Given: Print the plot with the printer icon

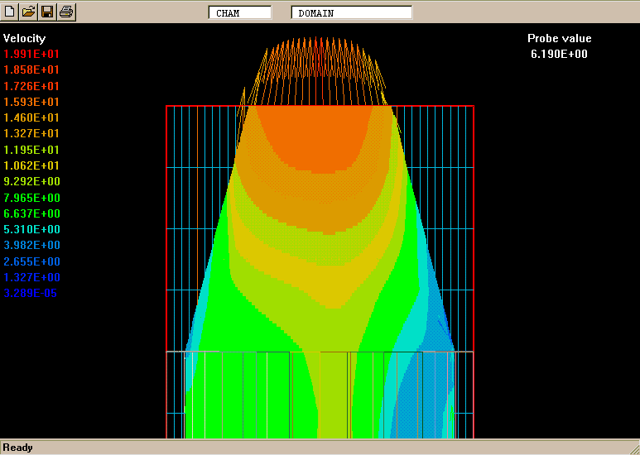Looking at the screenshot, I should coord(66,12).
